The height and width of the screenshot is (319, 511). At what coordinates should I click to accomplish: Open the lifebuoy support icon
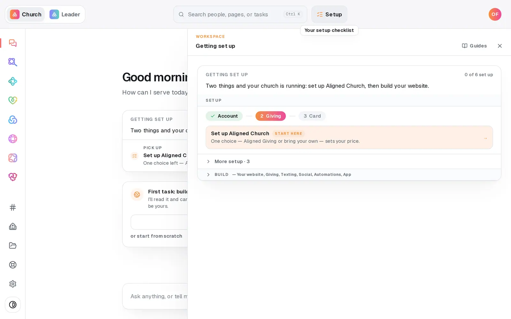pos(13,265)
